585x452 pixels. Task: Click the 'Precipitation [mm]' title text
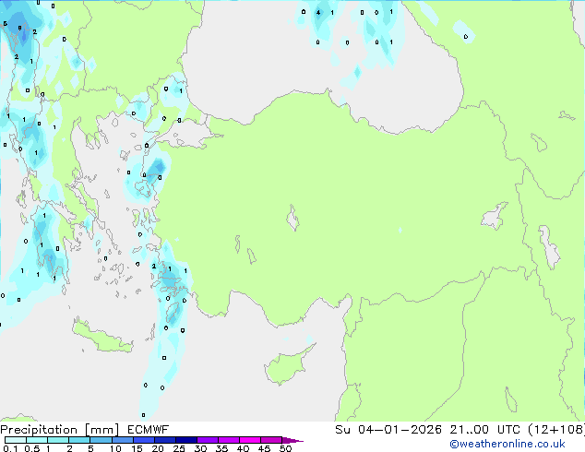60,430
